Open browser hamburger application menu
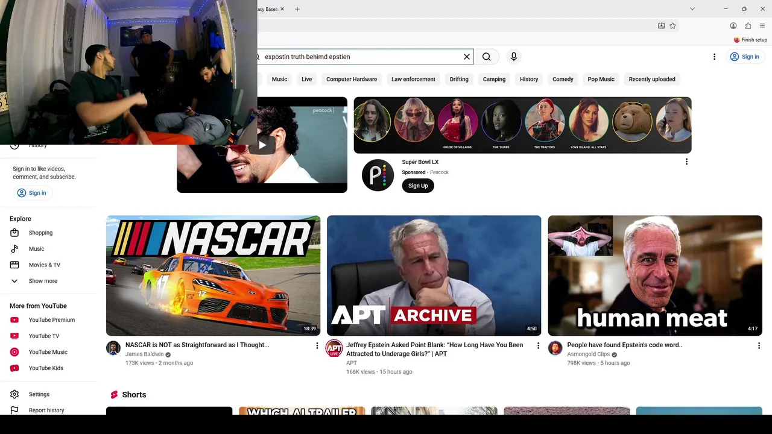Image resolution: width=772 pixels, height=434 pixels. [x=762, y=26]
